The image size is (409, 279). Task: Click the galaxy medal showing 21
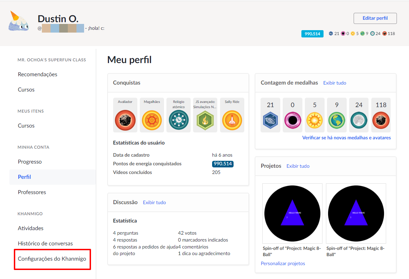click(x=270, y=115)
